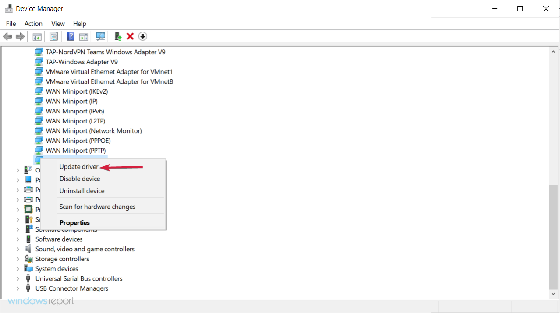Expand the Storage controllers node

(18, 259)
